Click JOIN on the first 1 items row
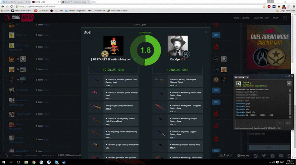 coord(216,35)
